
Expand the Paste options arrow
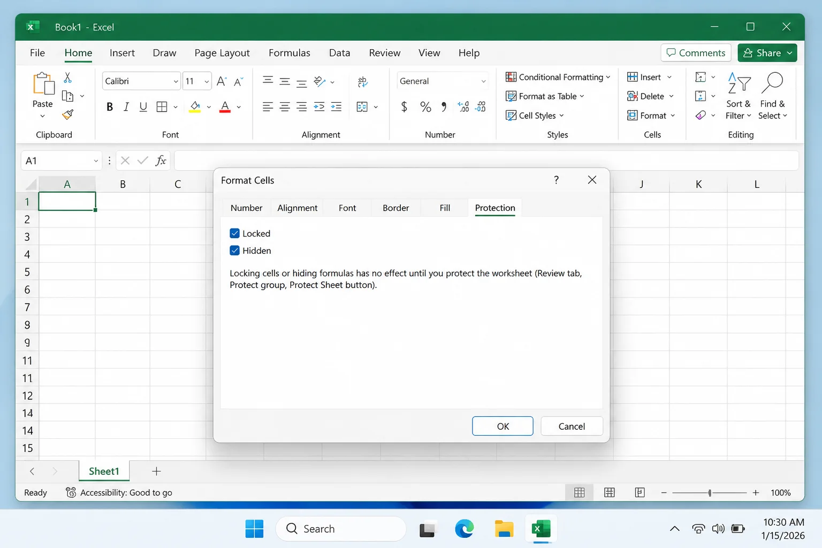click(x=43, y=116)
